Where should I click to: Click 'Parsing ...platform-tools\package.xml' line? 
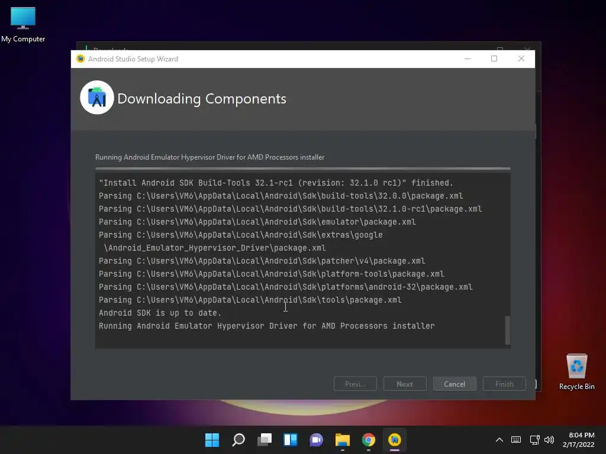click(x=271, y=274)
